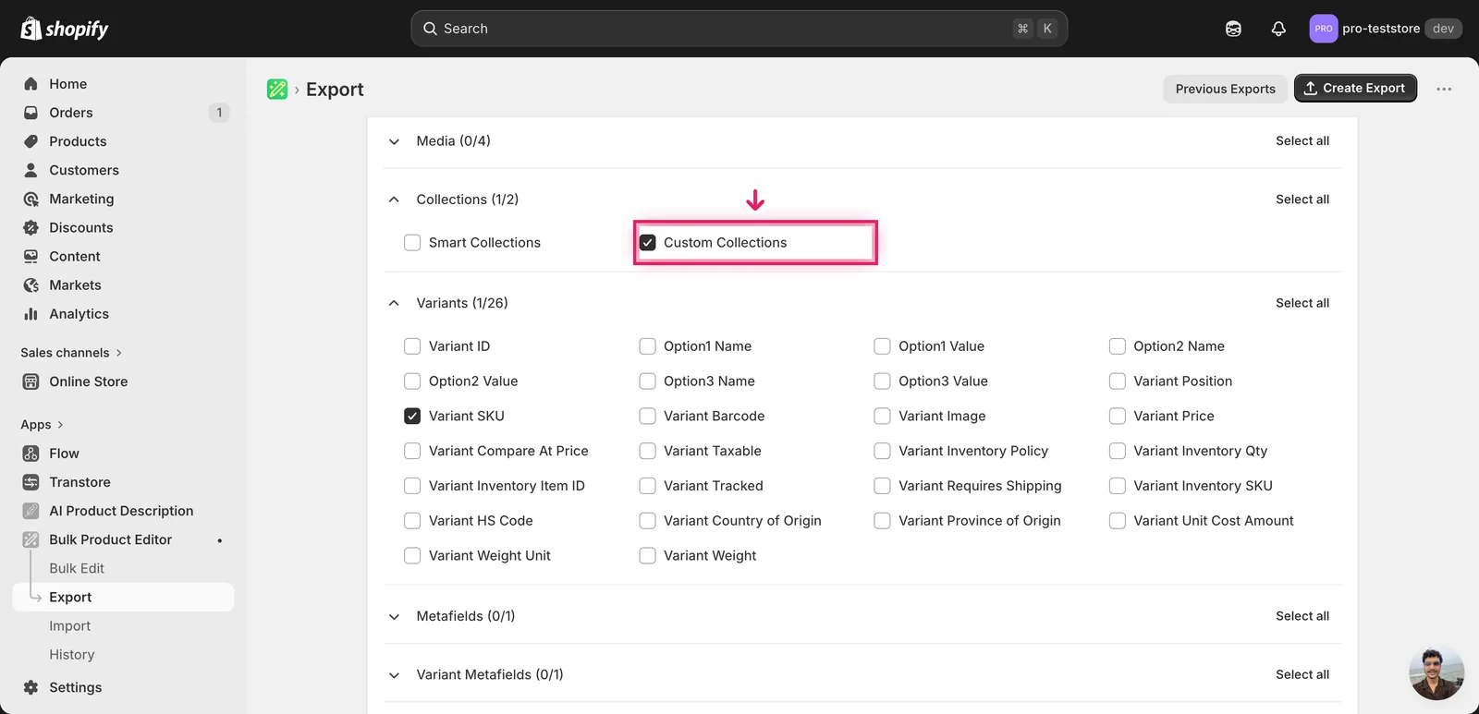Click the pro-teststore account avatar
Image resolution: width=1479 pixels, height=714 pixels.
pyautogui.click(x=1324, y=29)
